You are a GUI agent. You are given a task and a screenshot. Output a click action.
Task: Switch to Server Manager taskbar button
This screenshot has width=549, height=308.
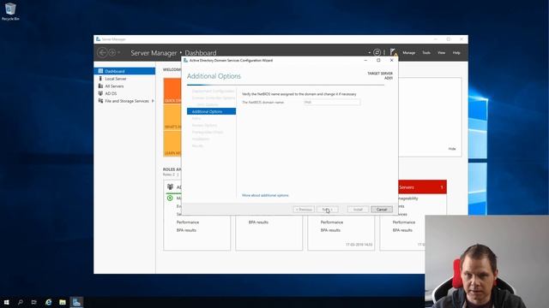(76, 302)
